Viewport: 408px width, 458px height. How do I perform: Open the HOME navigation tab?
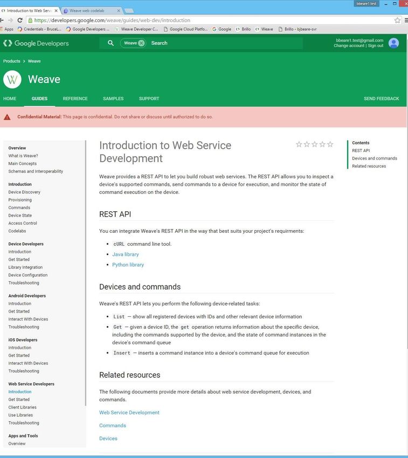(x=10, y=99)
